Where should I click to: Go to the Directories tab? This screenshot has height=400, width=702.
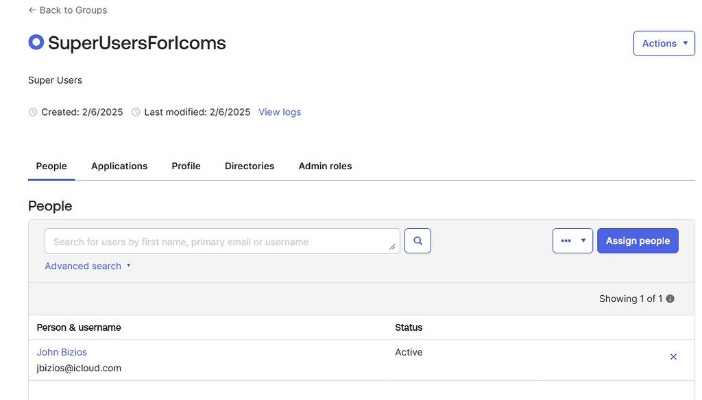(x=250, y=166)
